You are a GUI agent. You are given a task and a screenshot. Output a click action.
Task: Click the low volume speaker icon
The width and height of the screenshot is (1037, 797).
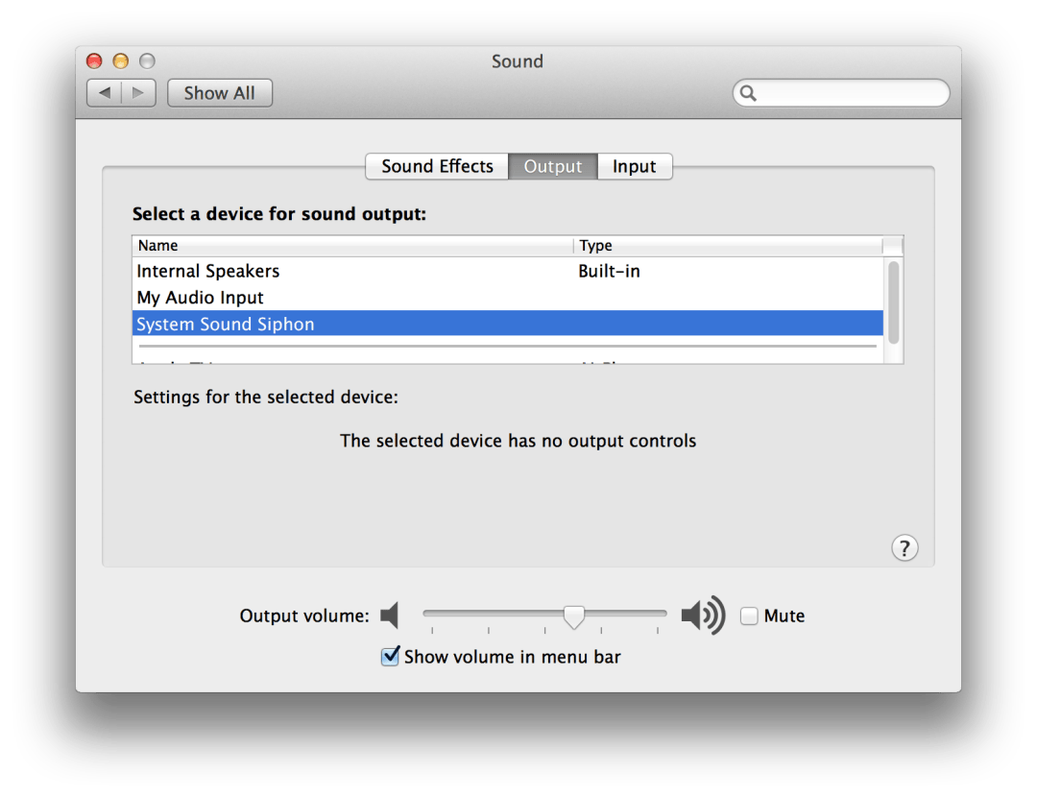click(390, 616)
